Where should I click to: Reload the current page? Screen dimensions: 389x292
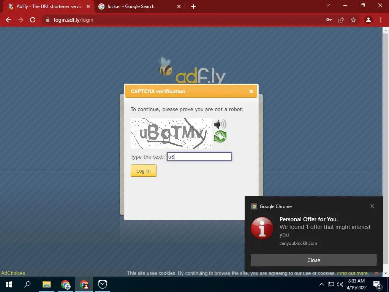point(33,20)
